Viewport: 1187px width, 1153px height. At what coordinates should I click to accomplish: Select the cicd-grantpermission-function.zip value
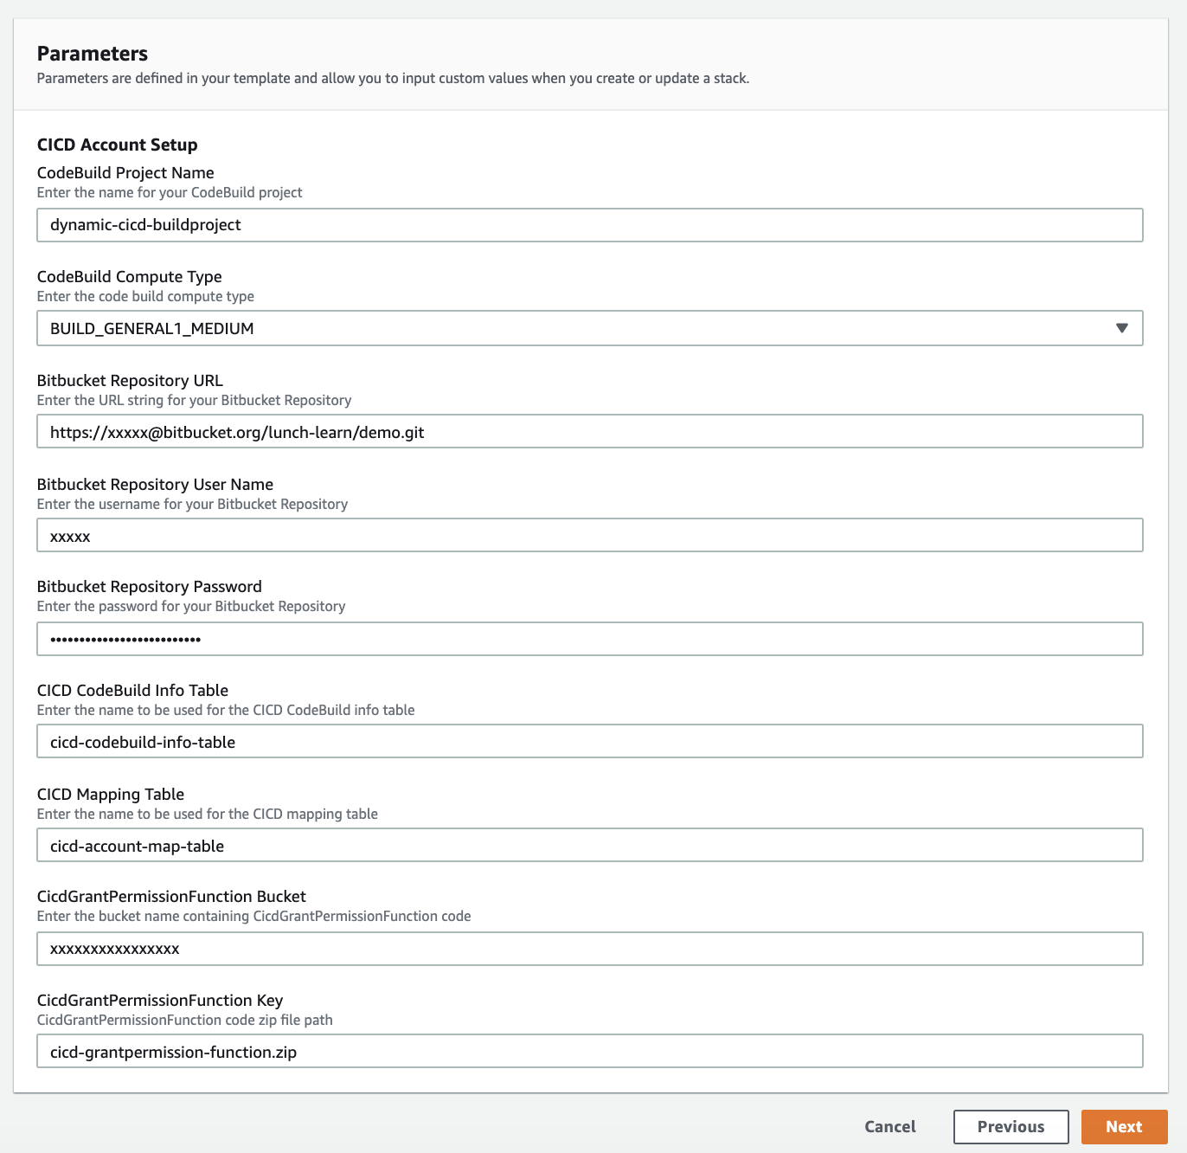(x=173, y=1052)
